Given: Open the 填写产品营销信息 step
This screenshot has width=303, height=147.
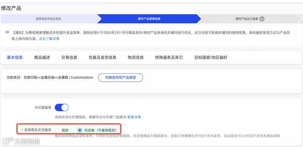Looking at the screenshot, I should tap(149, 19).
